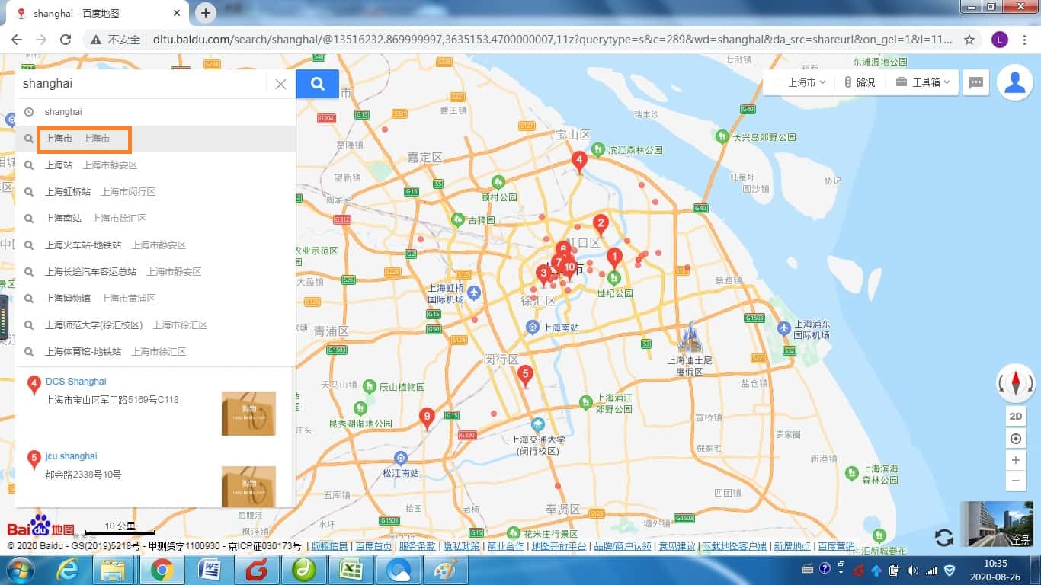Open the 新增地点 footer link
The width and height of the screenshot is (1041, 585).
click(791, 546)
